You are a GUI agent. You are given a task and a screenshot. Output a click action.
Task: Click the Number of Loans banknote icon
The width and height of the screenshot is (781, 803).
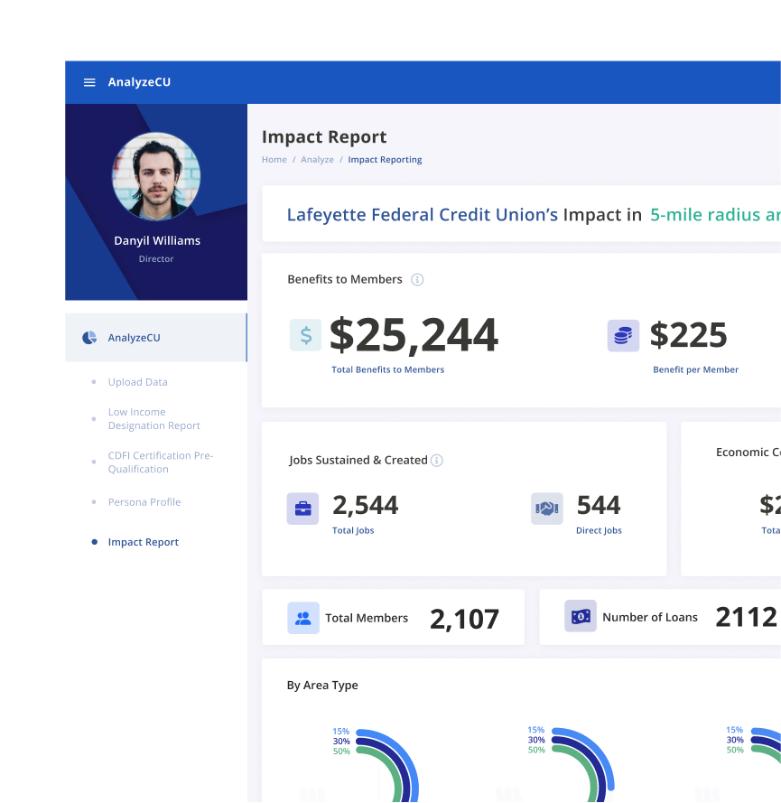pyautogui.click(x=581, y=616)
